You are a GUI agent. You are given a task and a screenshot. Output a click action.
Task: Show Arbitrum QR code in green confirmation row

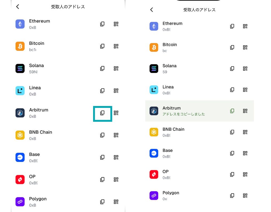(245, 111)
